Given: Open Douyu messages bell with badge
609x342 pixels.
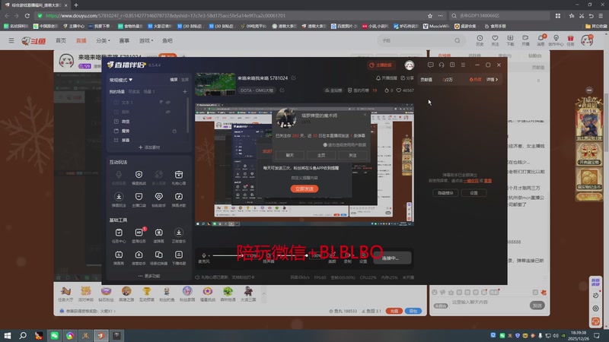Looking at the screenshot, I should (540, 40).
